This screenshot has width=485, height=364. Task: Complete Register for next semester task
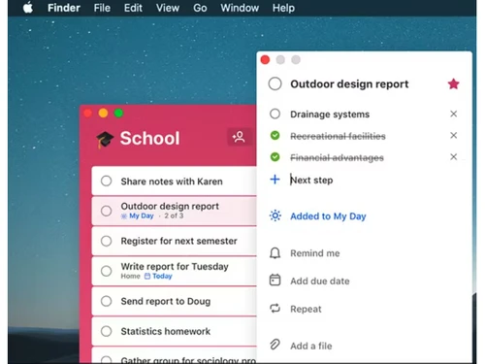[106, 241]
